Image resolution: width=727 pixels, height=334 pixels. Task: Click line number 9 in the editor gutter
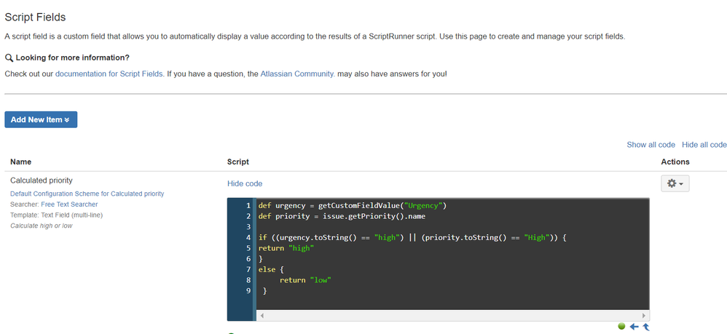pyautogui.click(x=248, y=291)
